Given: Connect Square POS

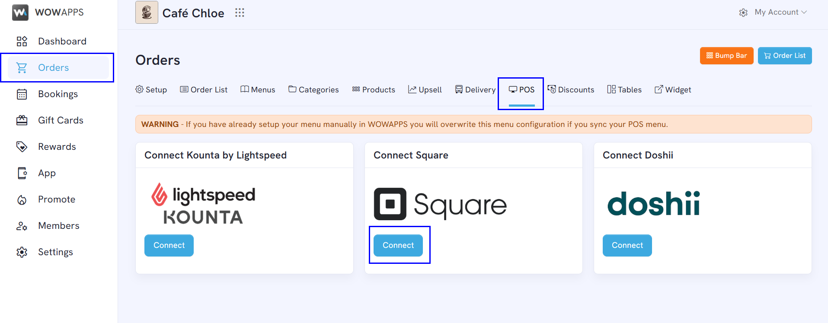Looking at the screenshot, I should point(398,245).
